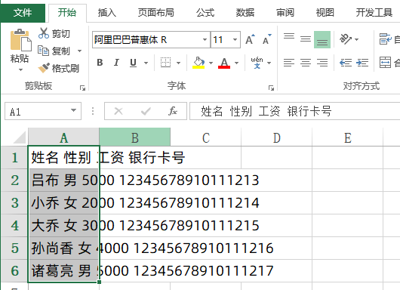Switch to the 数据 ribbon tab
Screen dimensions: 400x290
coord(245,12)
